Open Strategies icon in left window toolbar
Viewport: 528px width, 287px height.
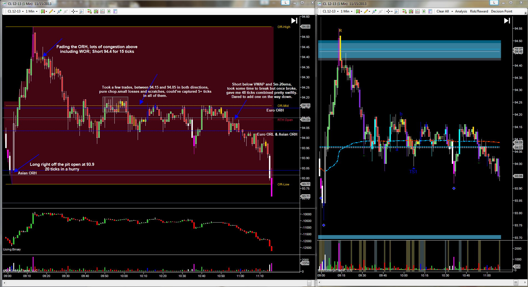pyautogui.click(x=102, y=11)
